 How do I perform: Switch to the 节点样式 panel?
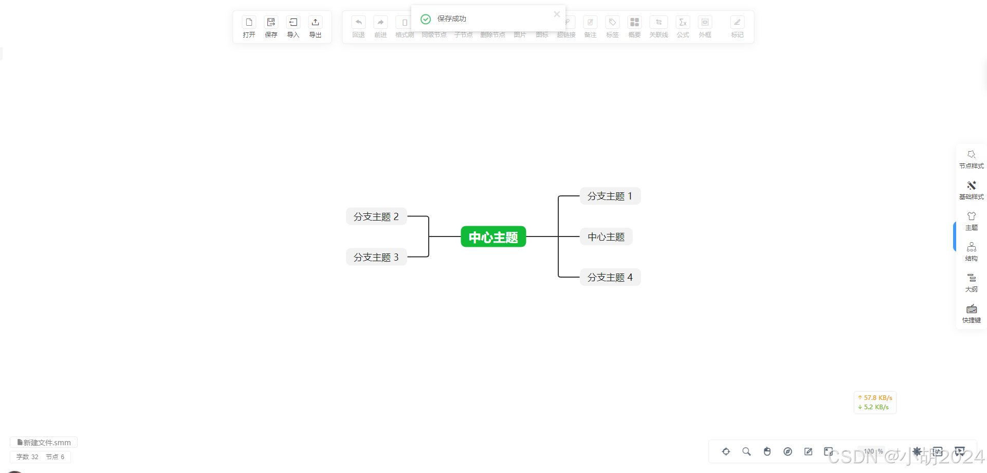(x=971, y=159)
